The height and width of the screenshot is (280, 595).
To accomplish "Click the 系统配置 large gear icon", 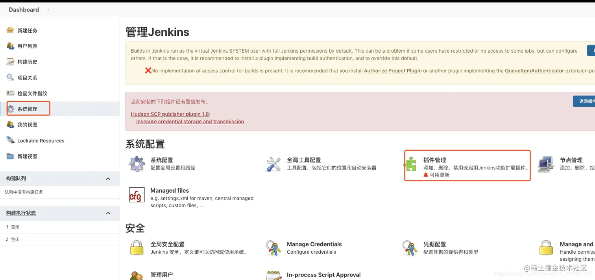I will coord(137,164).
